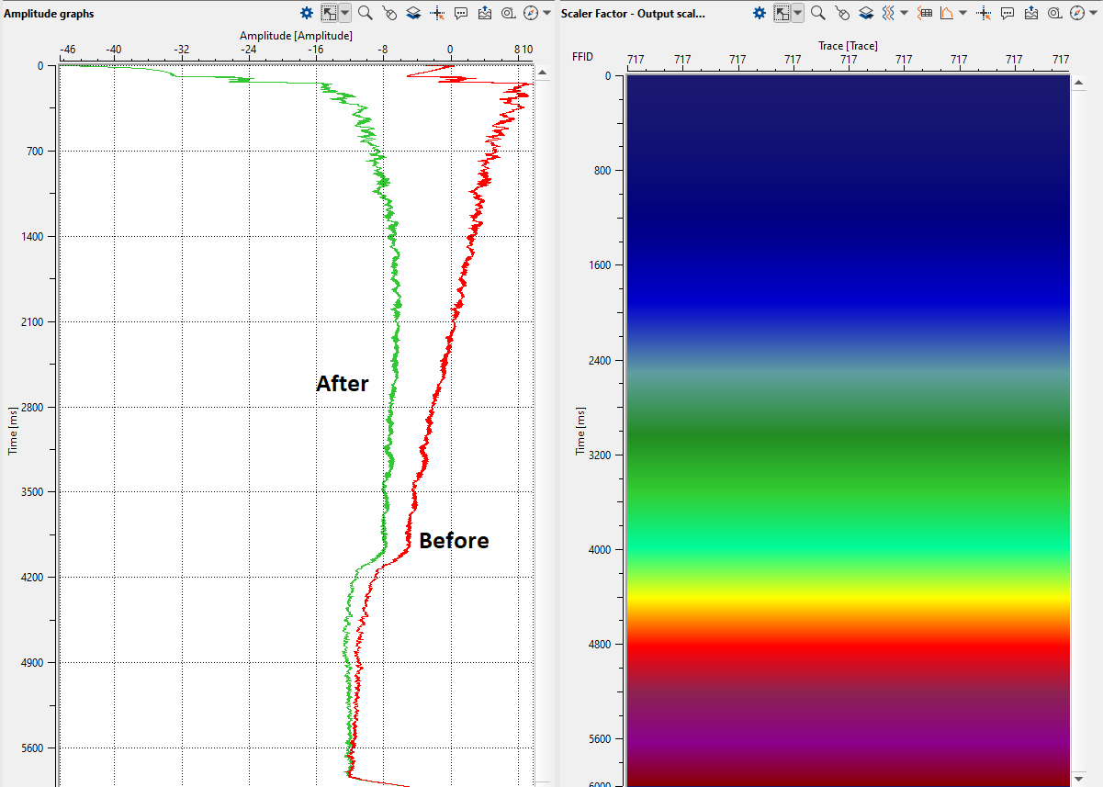Click crosshair cursor icon in Scaler Factor toolbar
Screen dimensions: 1103x787
pos(984,13)
